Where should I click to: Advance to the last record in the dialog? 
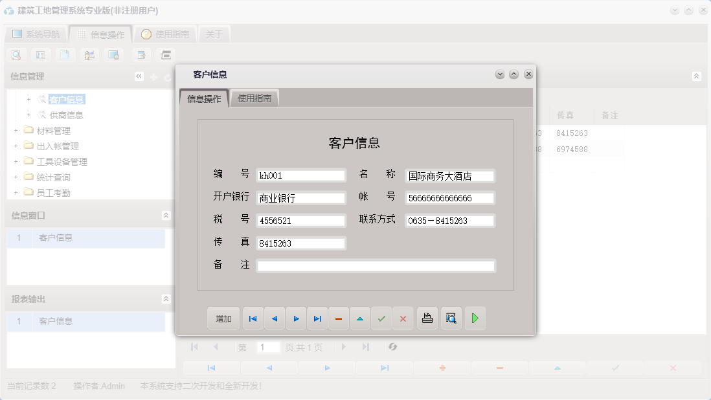(317, 318)
